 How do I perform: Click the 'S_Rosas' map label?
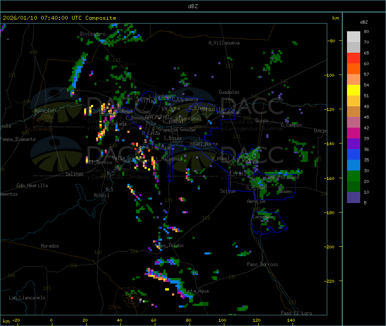[172, 138]
